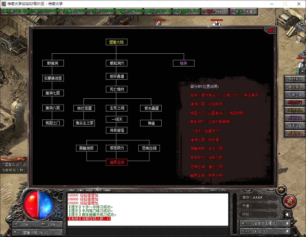Select the red 幽冥圣域 map node
The width and height of the screenshot is (306, 237).
coord(117,162)
